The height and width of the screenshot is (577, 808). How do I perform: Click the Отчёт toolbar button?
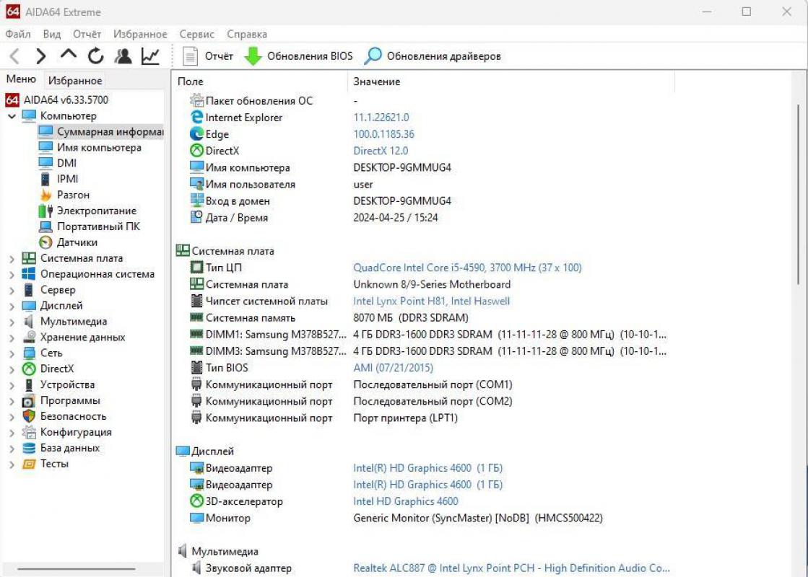209,56
